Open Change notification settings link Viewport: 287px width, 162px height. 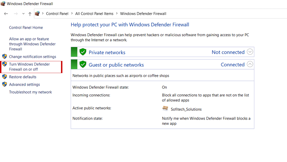point(33,57)
